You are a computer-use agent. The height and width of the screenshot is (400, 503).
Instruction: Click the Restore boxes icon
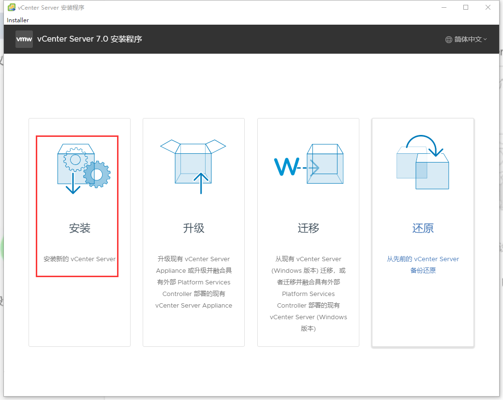pyautogui.click(x=423, y=162)
